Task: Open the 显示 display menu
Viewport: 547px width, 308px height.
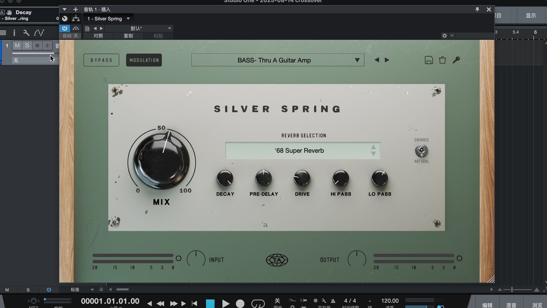Action: [531, 15]
